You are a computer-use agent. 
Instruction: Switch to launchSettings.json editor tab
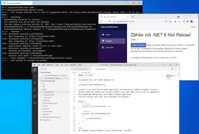coord(81,69)
